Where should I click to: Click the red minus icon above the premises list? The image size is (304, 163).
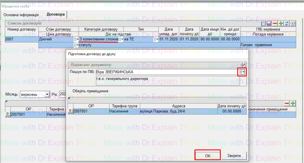click(287, 103)
